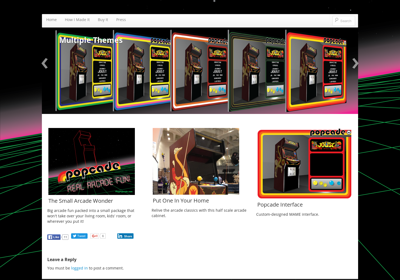Select the red and yellow theme slide

[x=316, y=71]
